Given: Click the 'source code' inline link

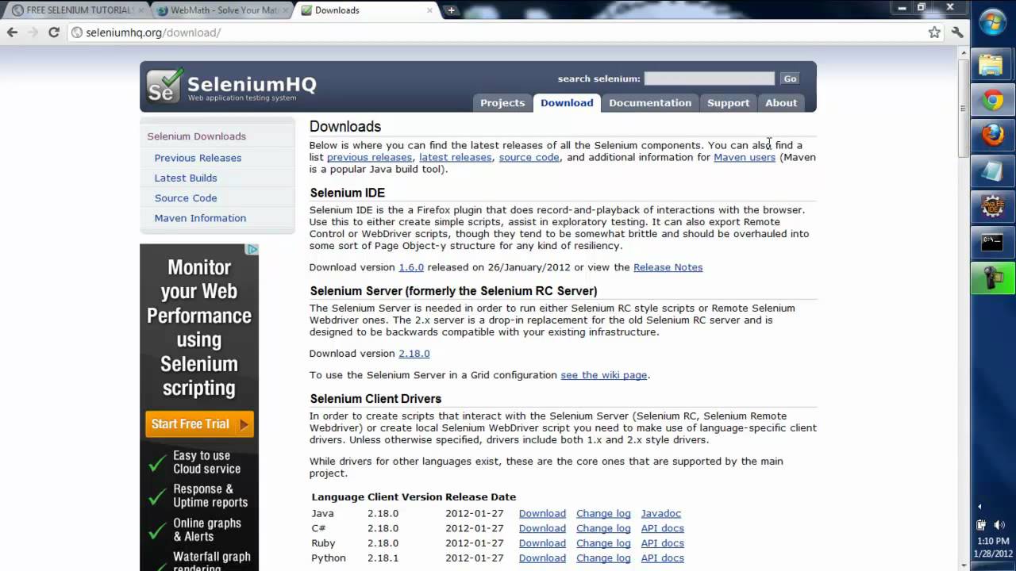Looking at the screenshot, I should click(x=529, y=157).
